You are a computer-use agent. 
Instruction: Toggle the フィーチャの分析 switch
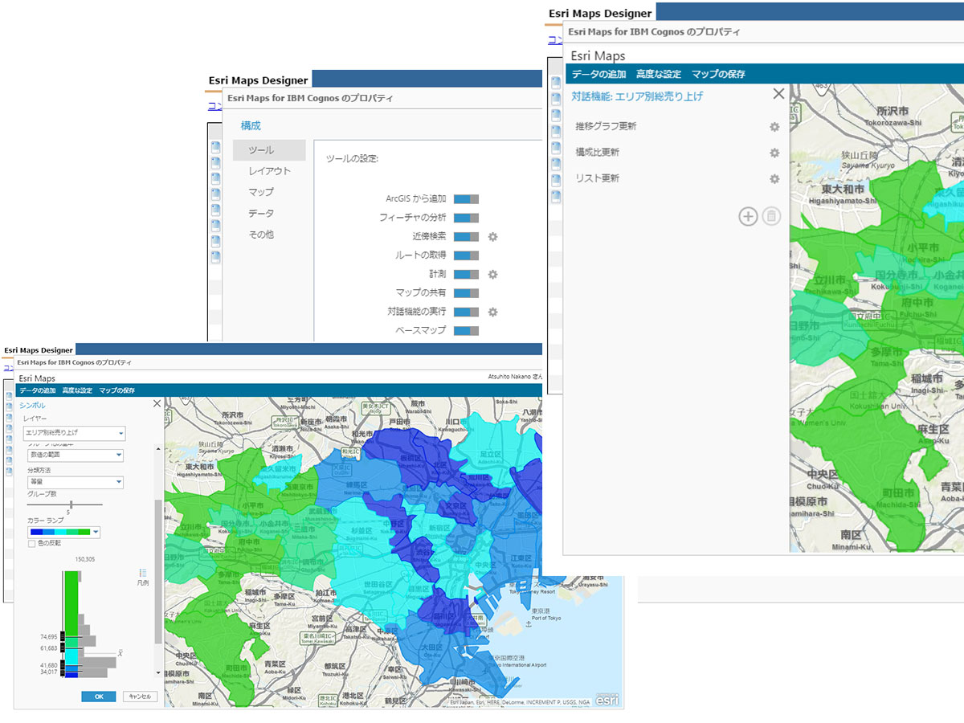coord(466,218)
